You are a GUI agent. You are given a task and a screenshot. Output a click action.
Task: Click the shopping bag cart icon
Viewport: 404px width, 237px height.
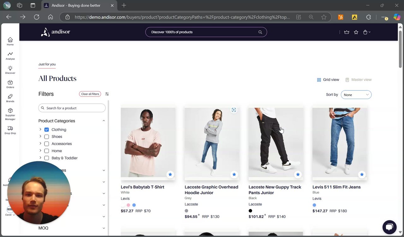coord(365,32)
